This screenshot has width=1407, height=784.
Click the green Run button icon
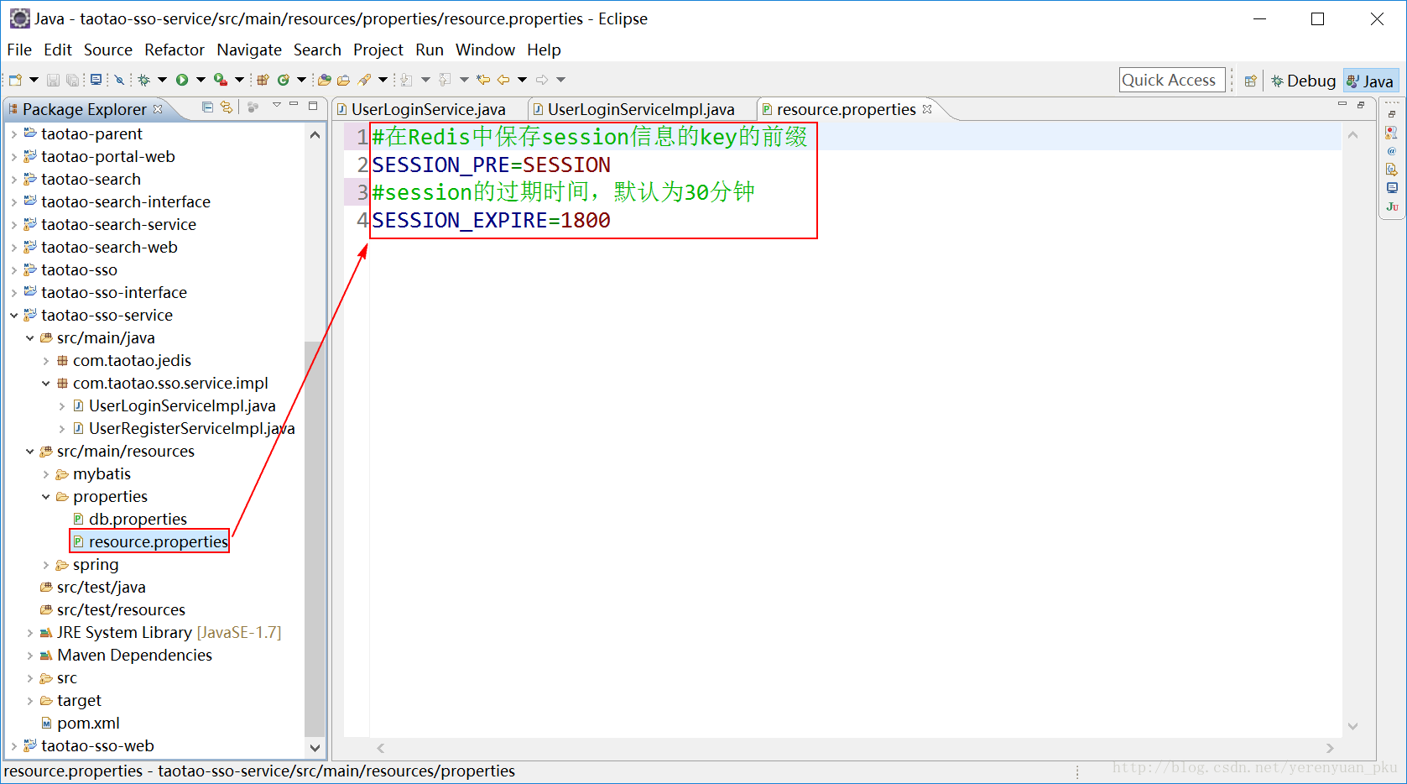(x=182, y=80)
